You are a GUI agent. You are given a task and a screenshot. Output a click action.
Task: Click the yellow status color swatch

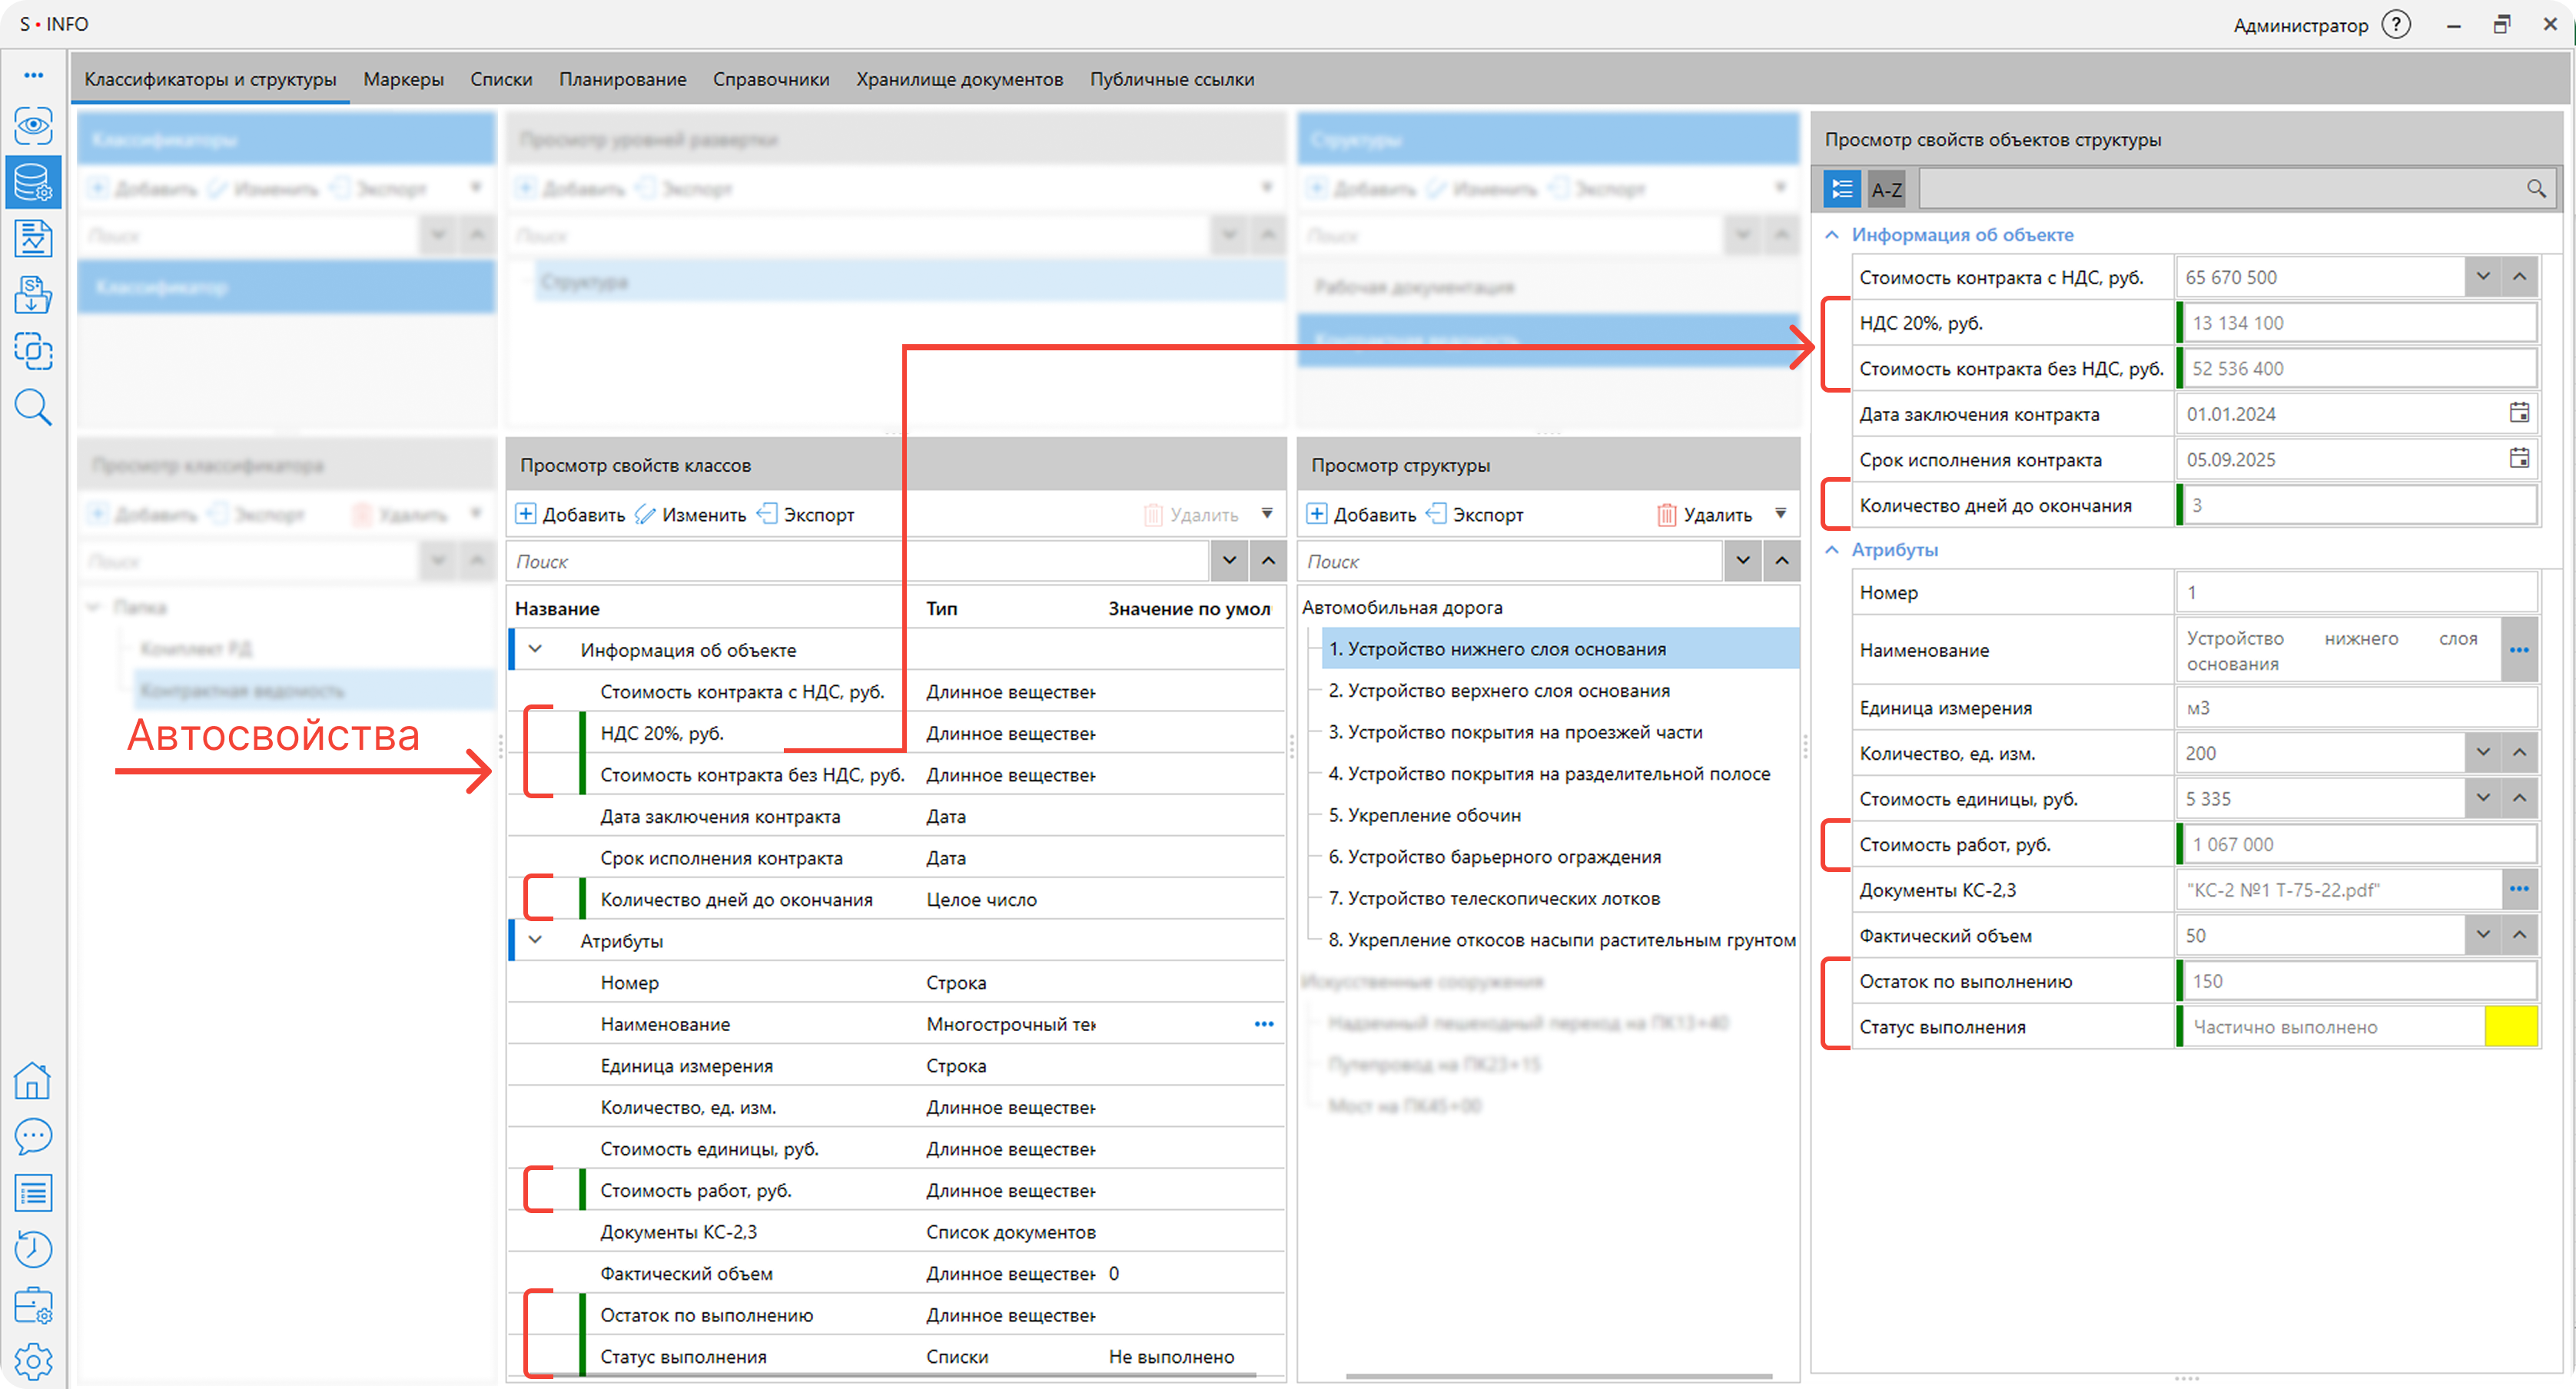pyautogui.click(x=2510, y=1027)
